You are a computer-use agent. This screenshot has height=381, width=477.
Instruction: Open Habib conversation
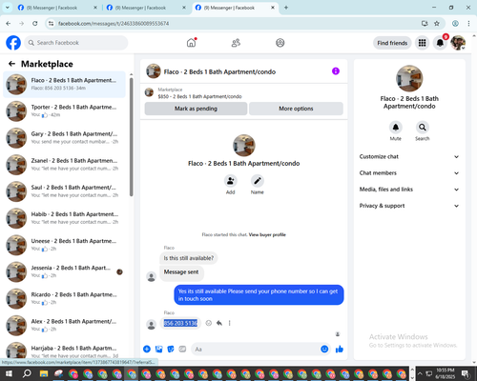pos(64,218)
